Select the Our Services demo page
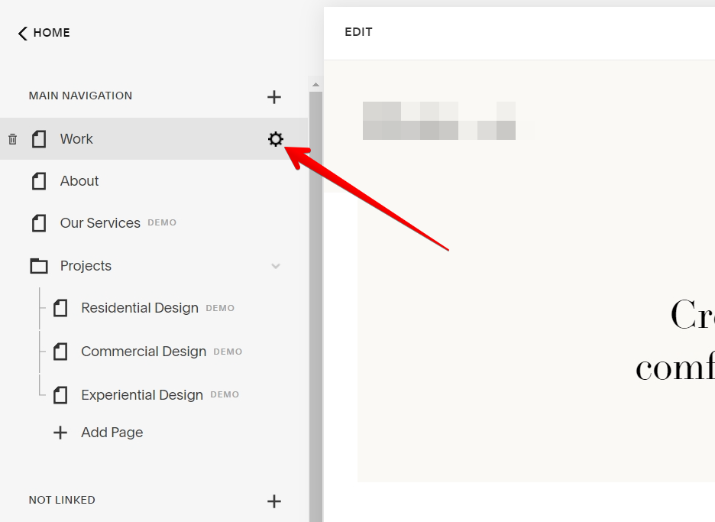The image size is (715, 522). pos(99,222)
